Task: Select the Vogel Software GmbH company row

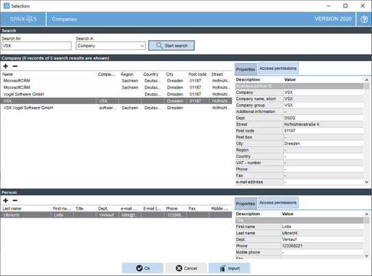Action: pyautogui.click(x=116, y=95)
